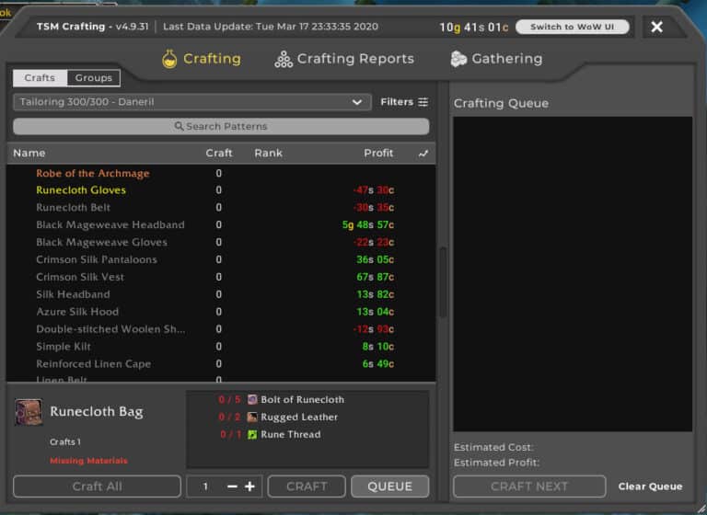Sort list by Rank column header
Viewport: 707px width, 515px height.
[x=268, y=154]
